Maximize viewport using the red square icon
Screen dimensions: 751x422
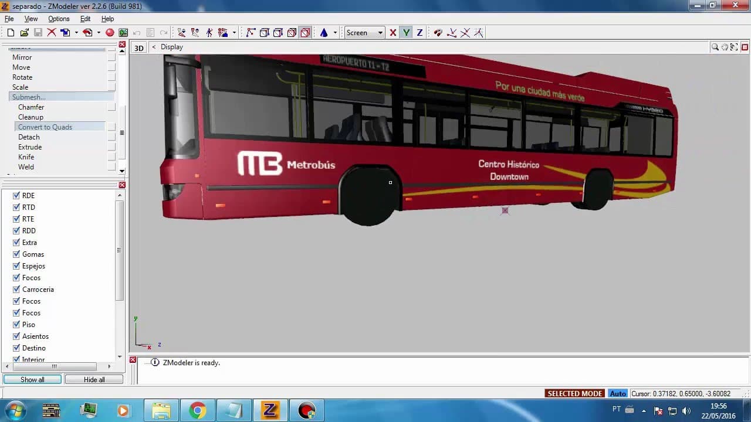[x=745, y=47]
